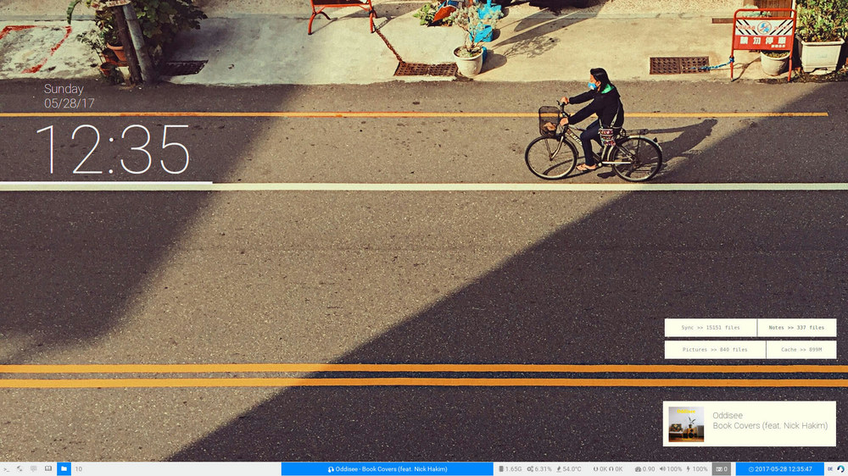The image size is (848, 476).
Task: Click the now playing Oddisee bar segment
Action: coord(387,468)
